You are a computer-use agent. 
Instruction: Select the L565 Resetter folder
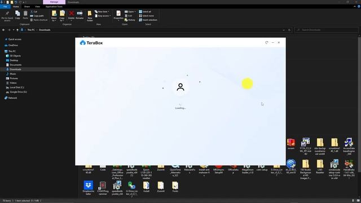pos(320,167)
